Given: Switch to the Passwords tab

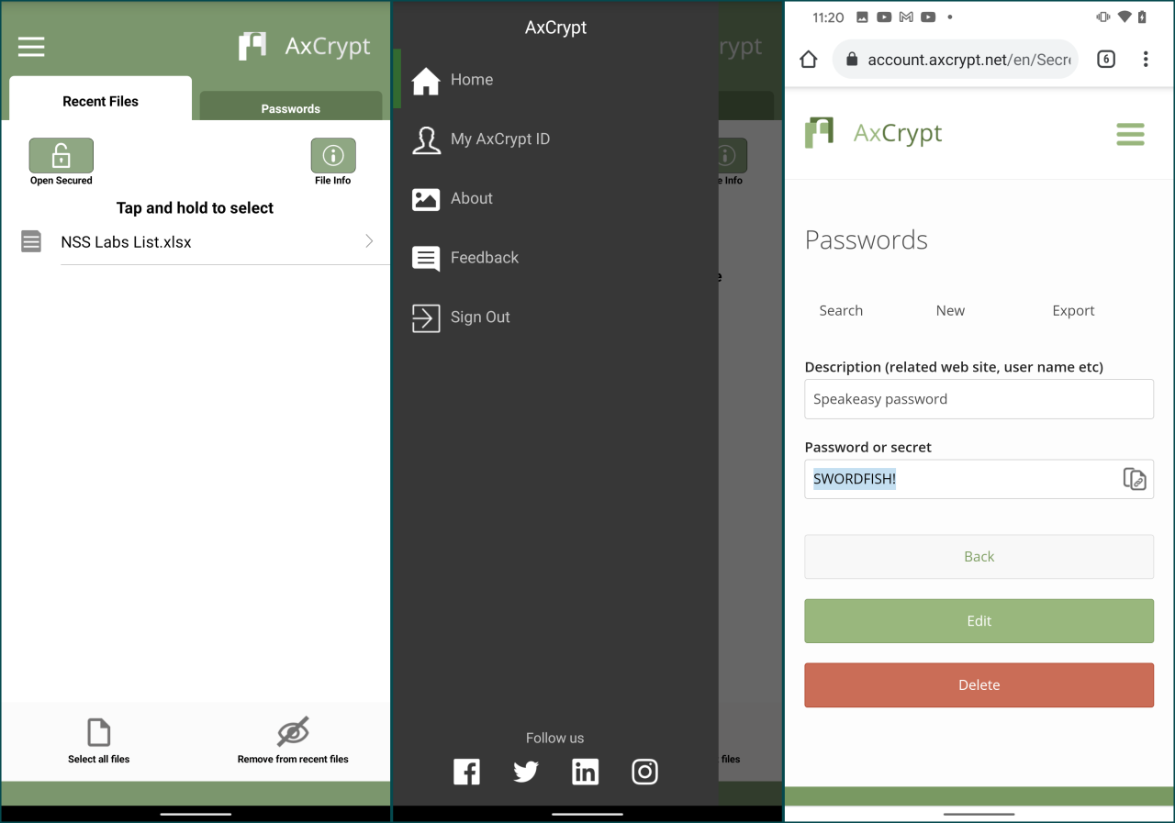Looking at the screenshot, I should click(x=291, y=106).
